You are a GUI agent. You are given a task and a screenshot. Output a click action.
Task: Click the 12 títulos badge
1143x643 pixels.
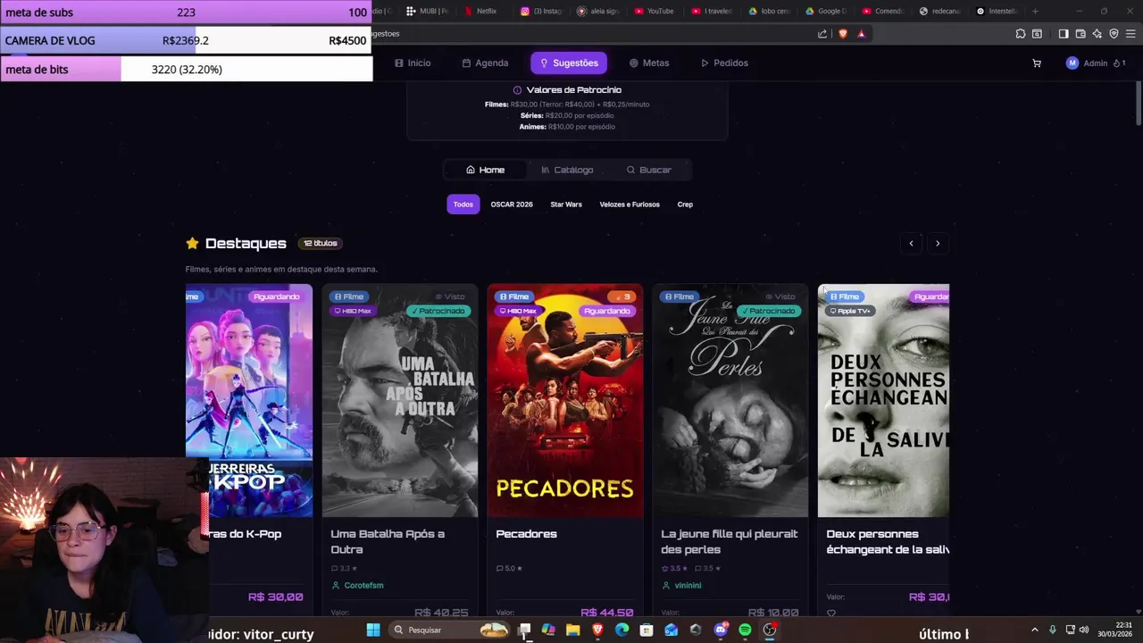[321, 243]
